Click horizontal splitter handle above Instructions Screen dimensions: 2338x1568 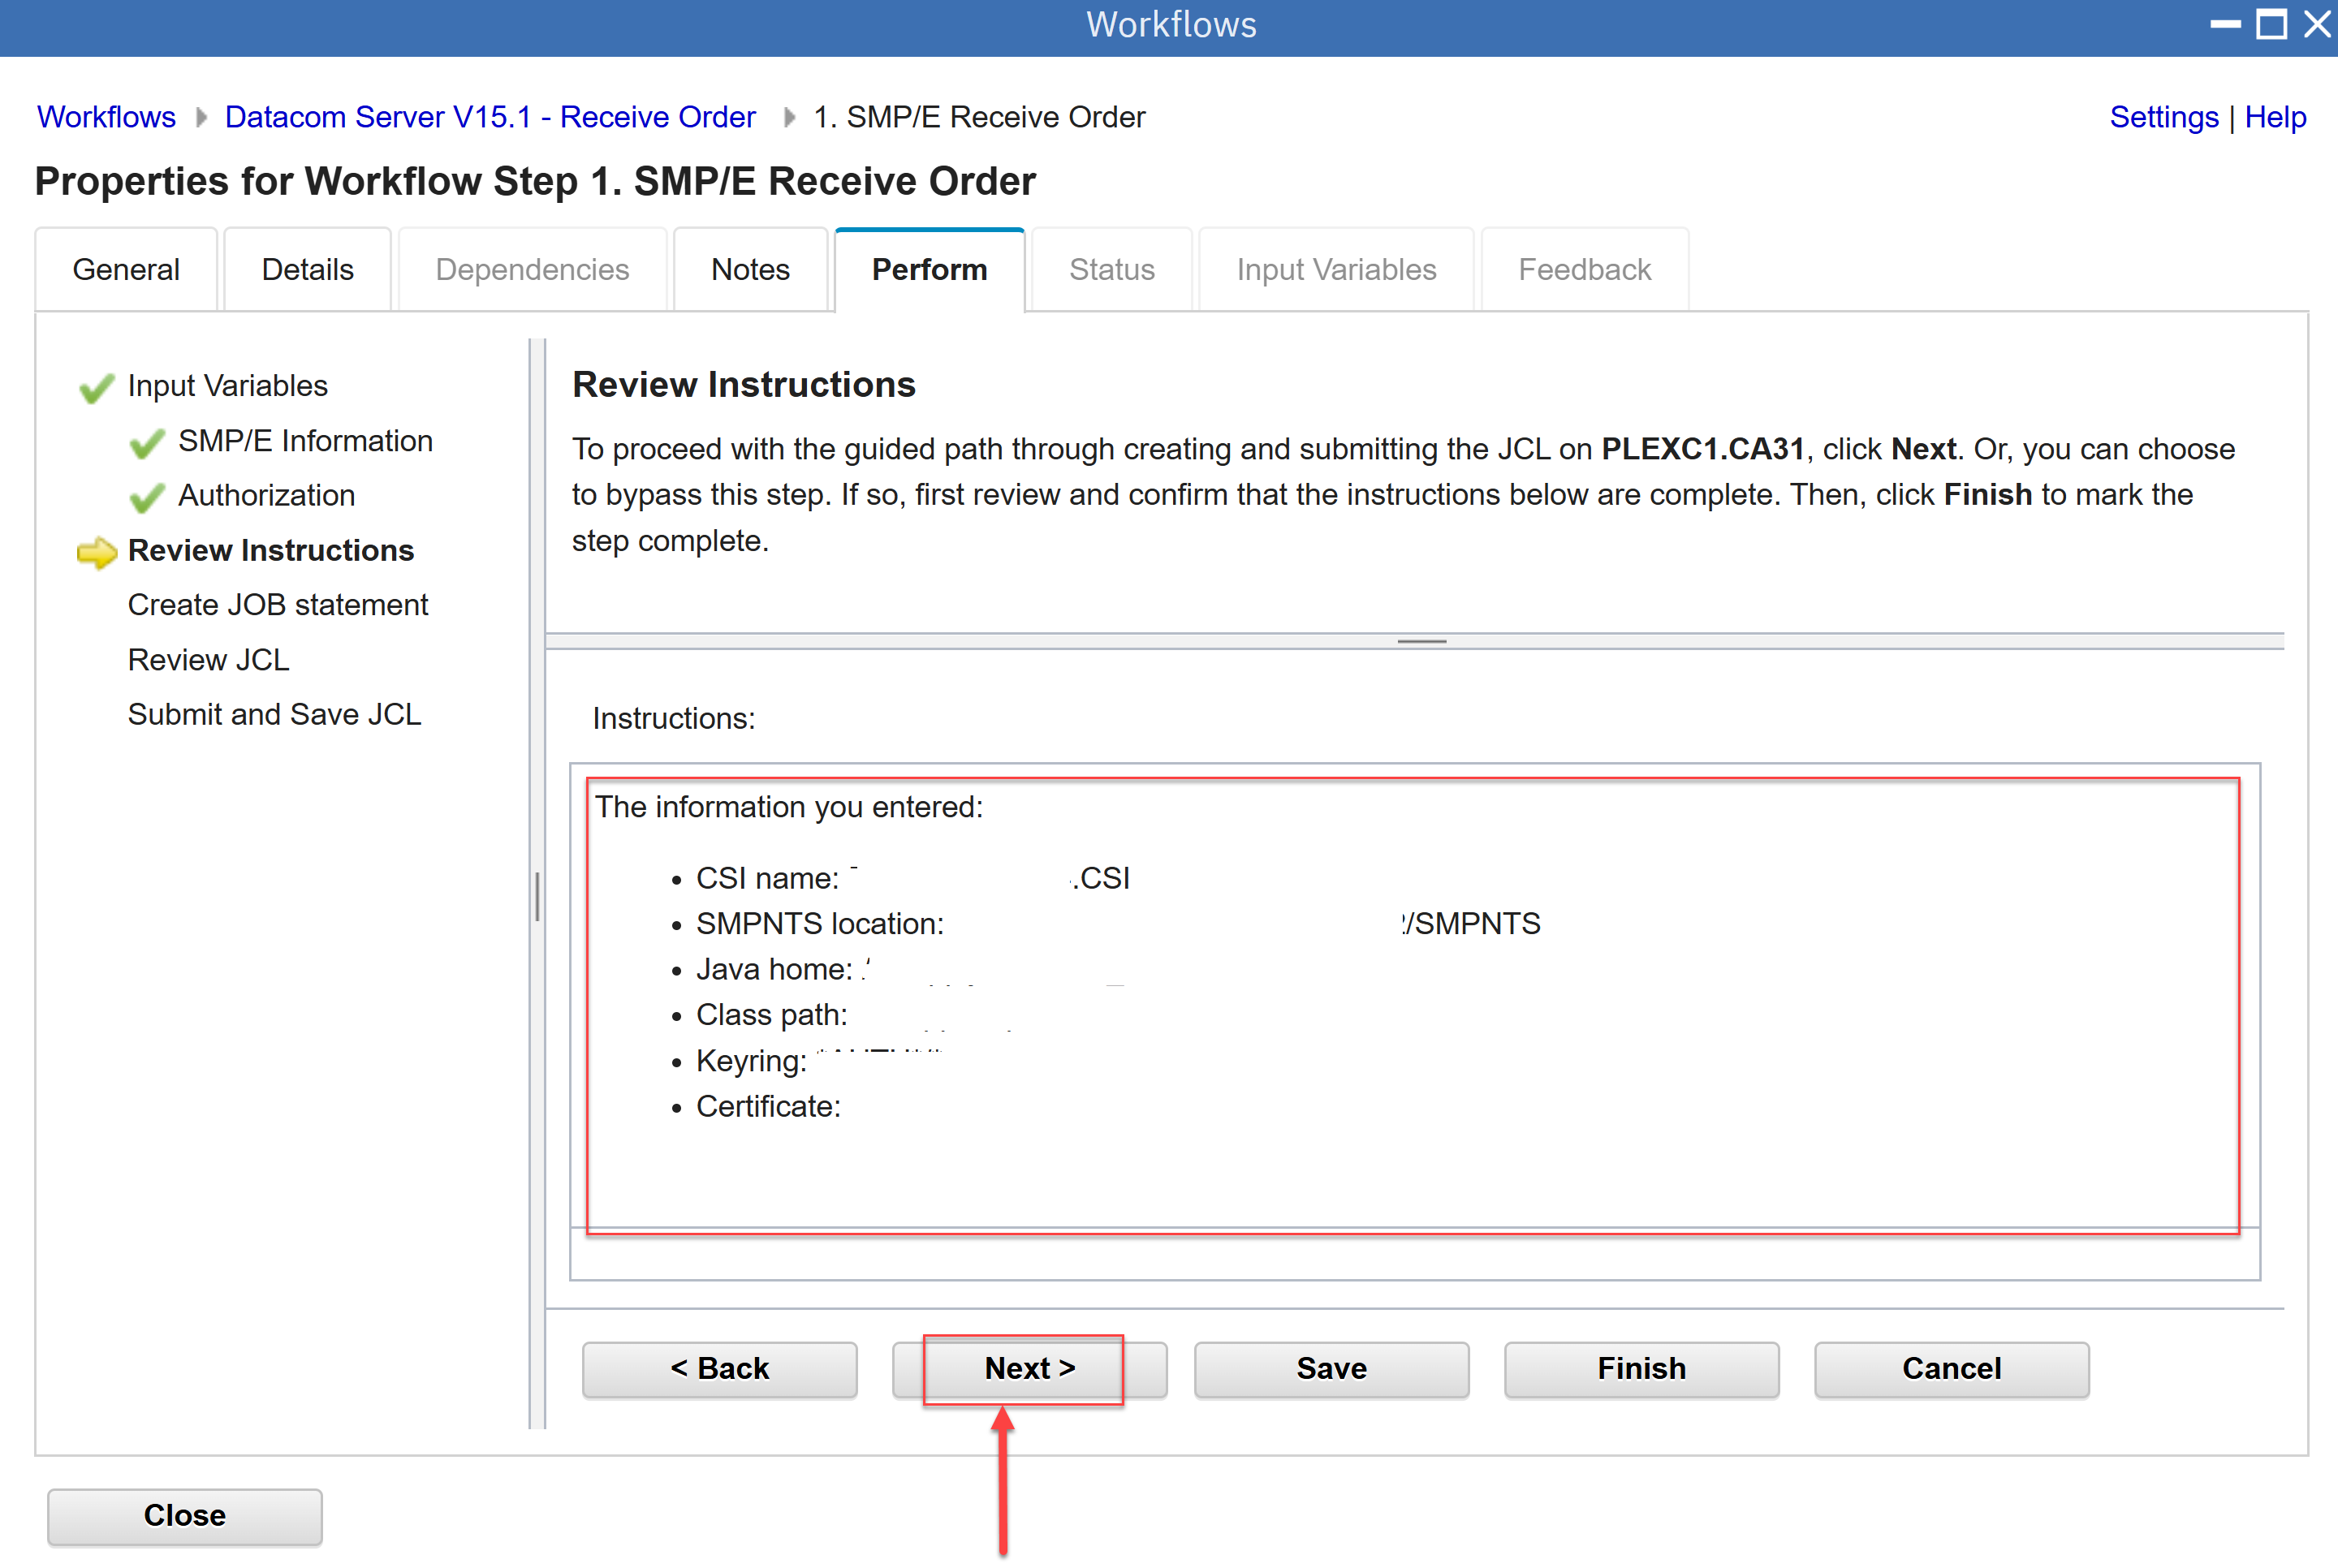(x=1421, y=641)
